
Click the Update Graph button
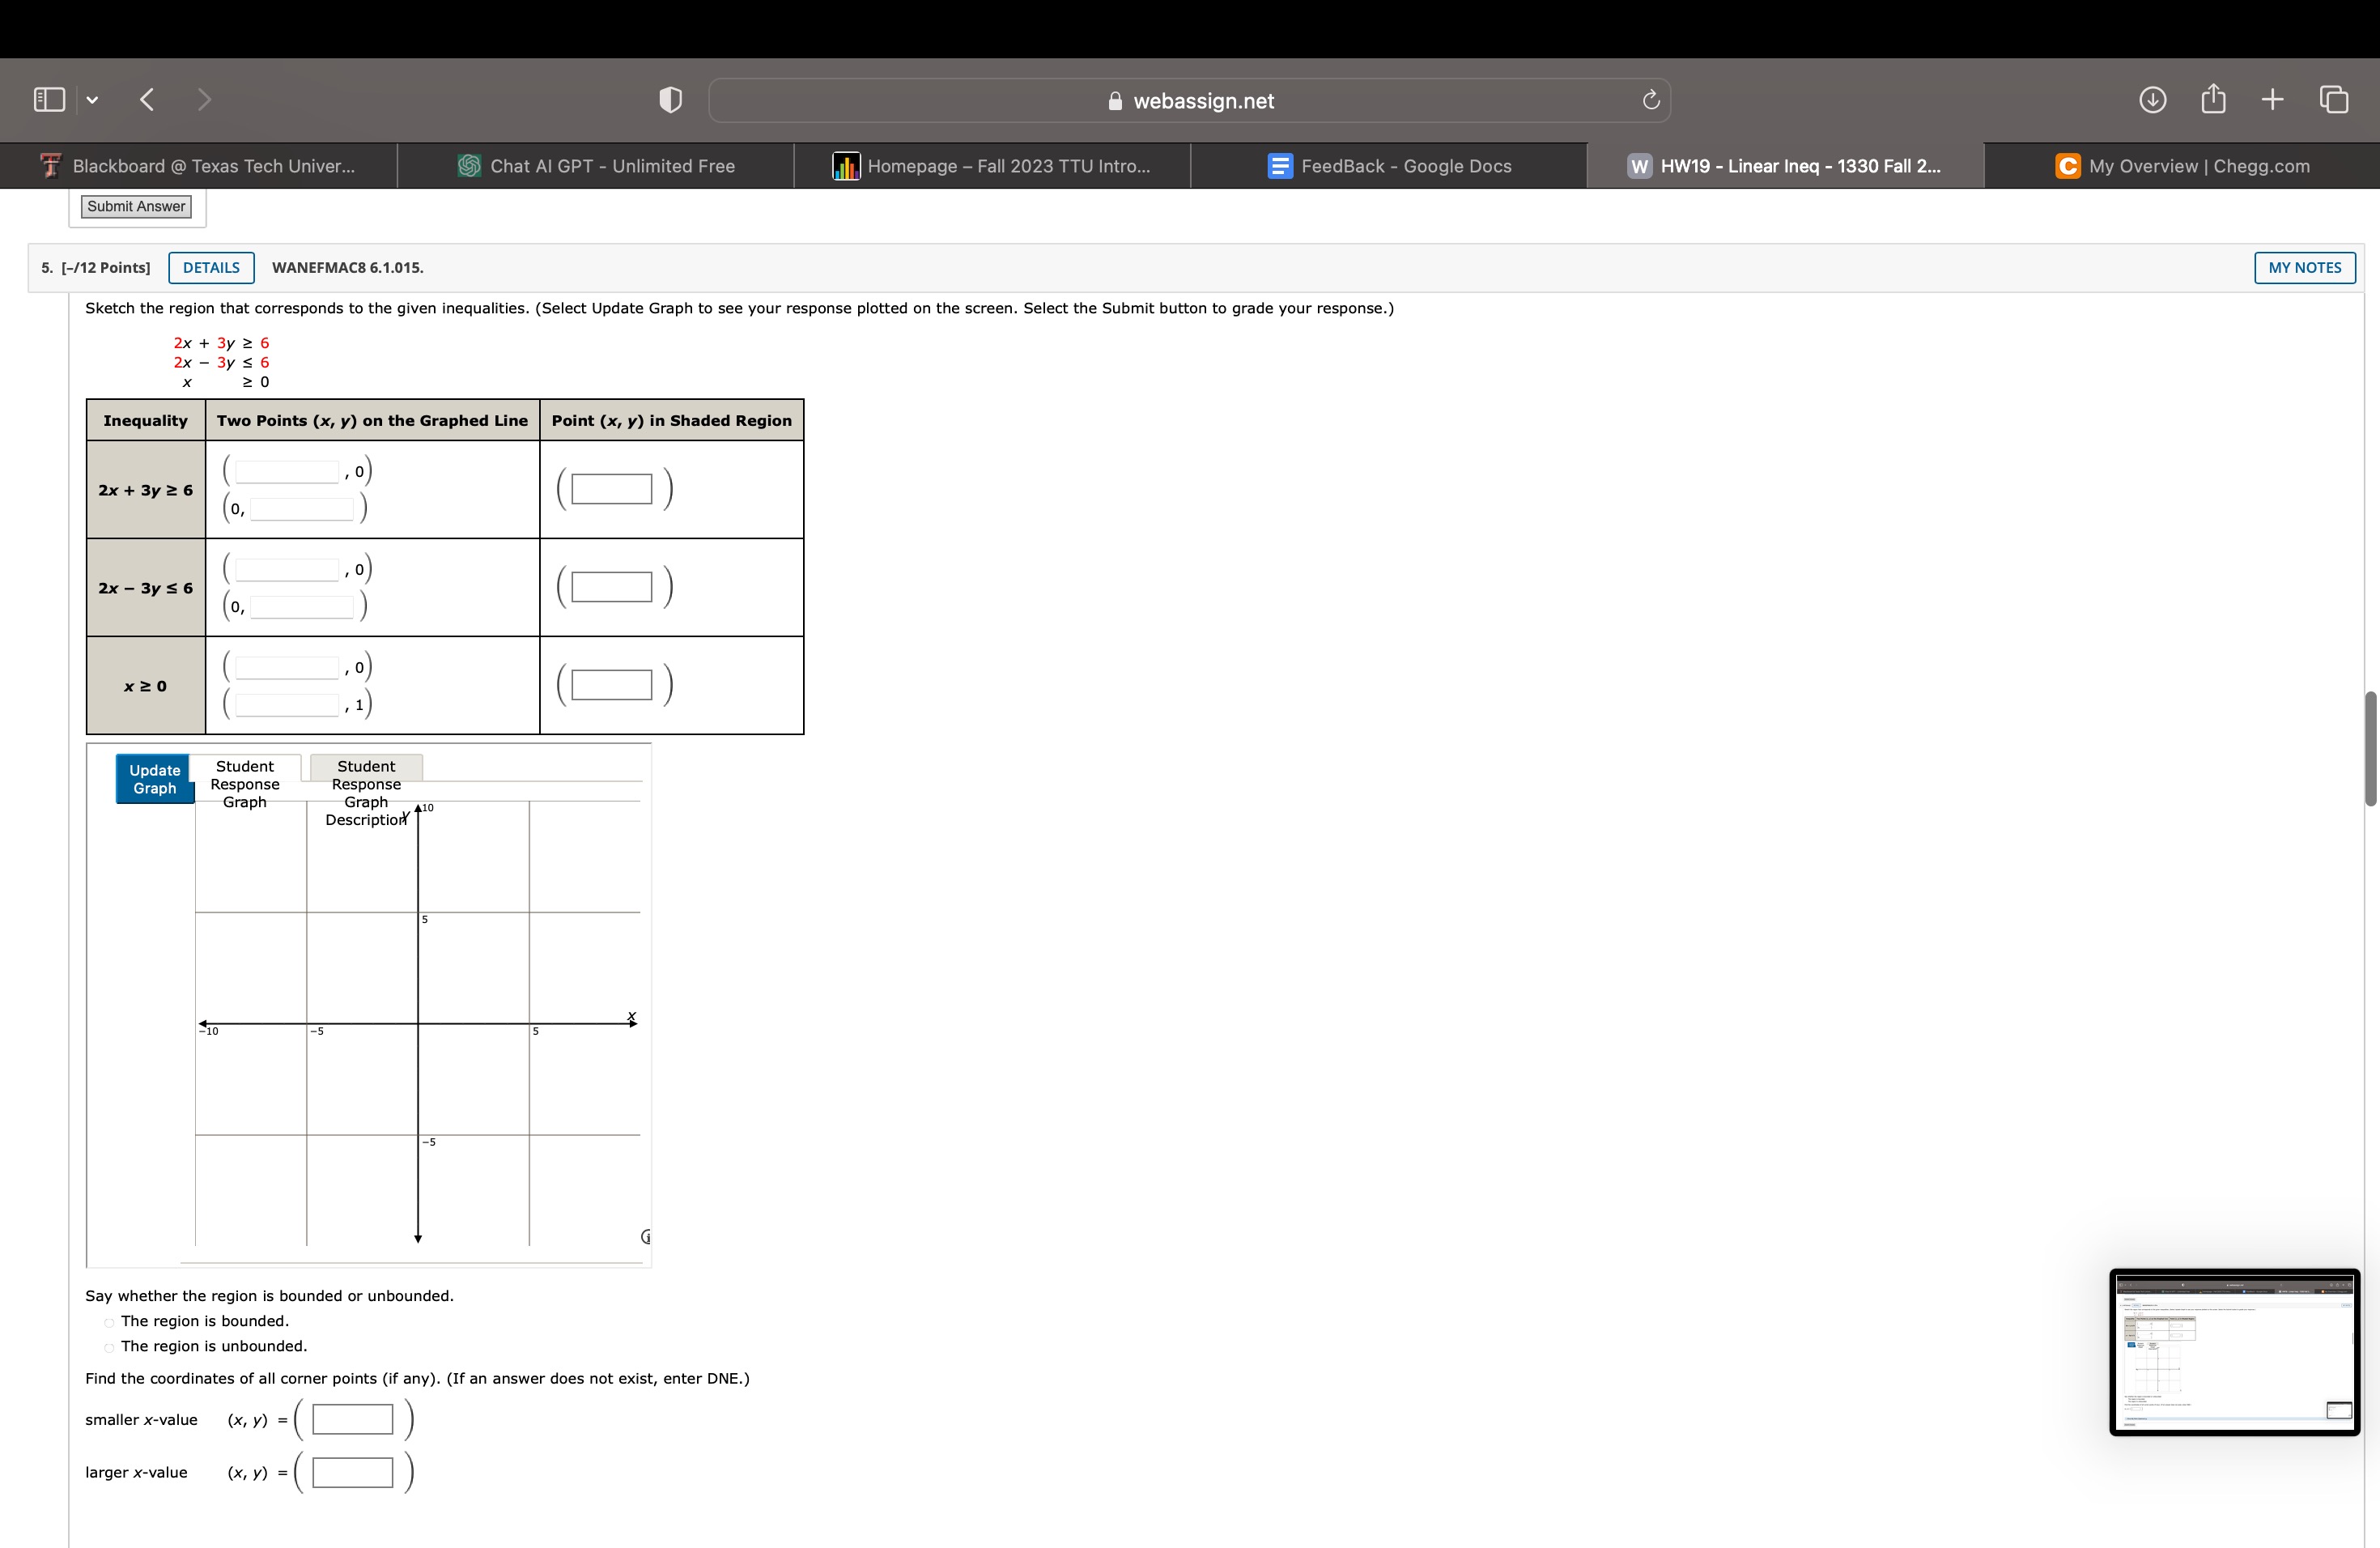153,778
